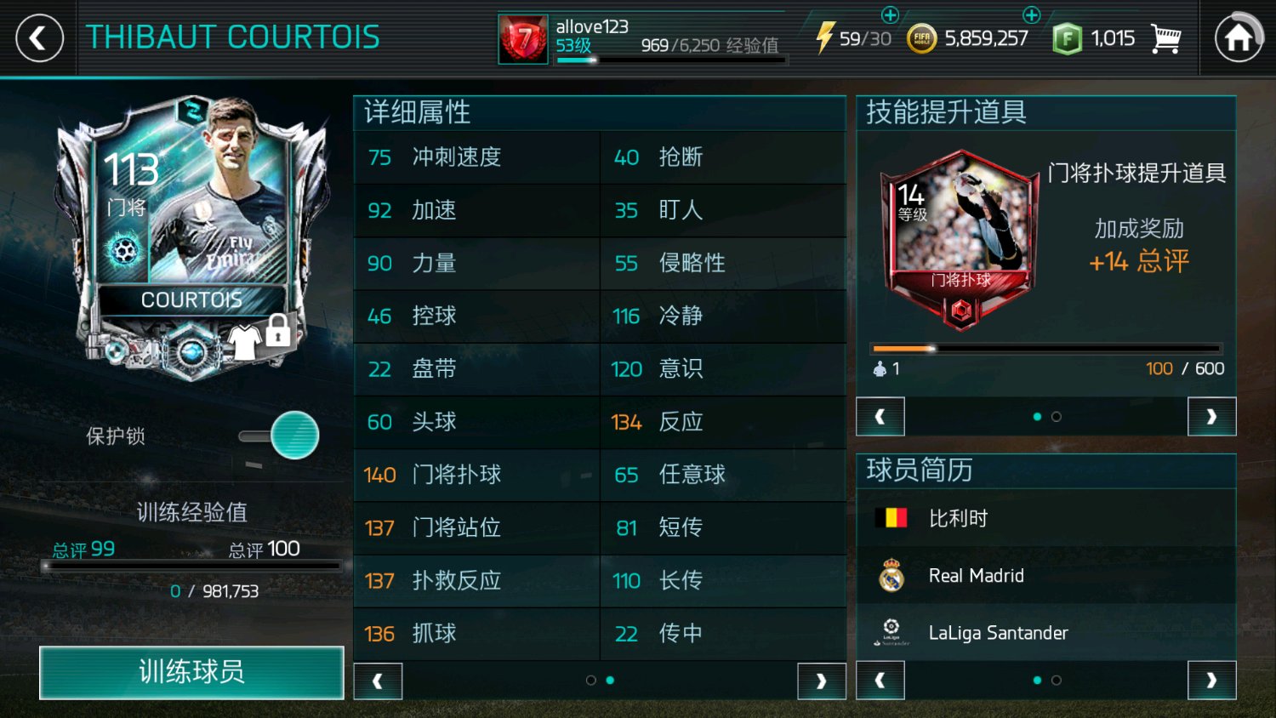The width and height of the screenshot is (1276, 718).
Task: Tap the white jersey icon on player card
Action: click(244, 341)
